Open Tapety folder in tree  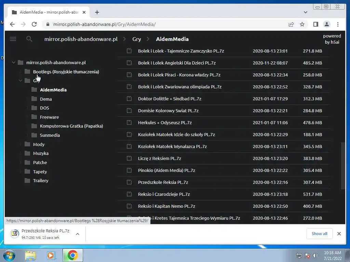click(x=40, y=172)
